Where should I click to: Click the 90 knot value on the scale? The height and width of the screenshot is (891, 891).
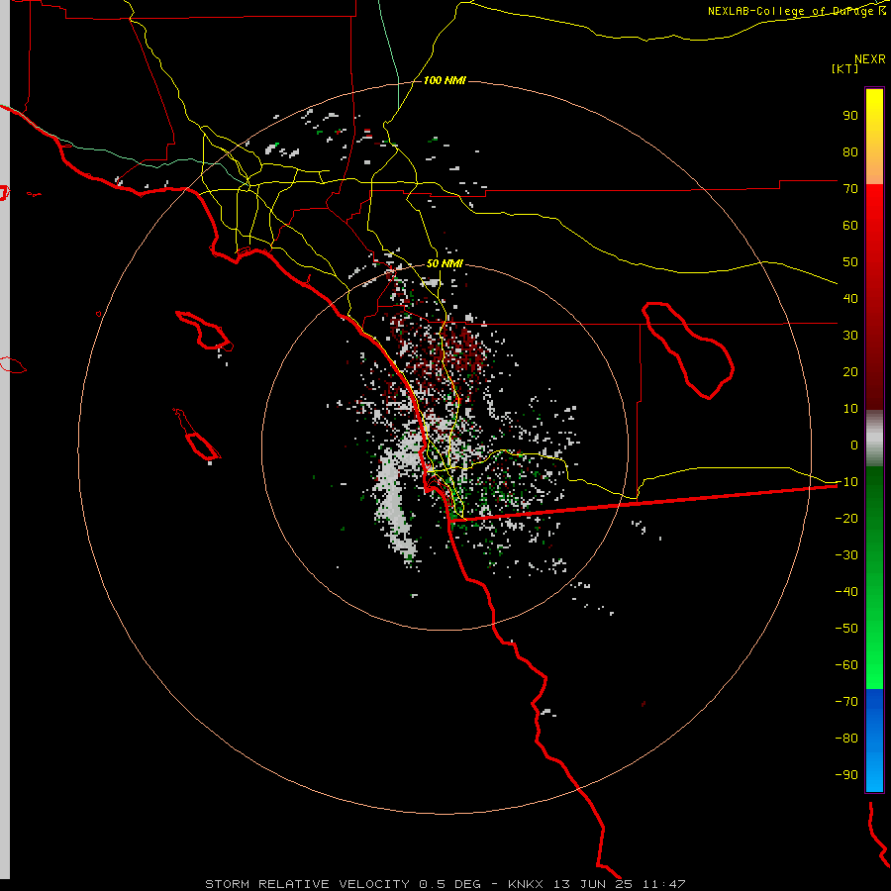click(850, 116)
